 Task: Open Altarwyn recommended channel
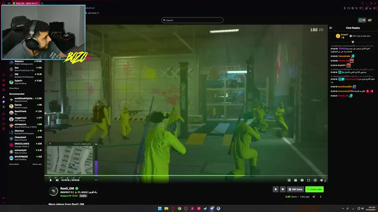click(x=26, y=132)
